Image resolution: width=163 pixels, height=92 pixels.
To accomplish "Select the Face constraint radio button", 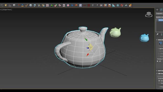I will pos(159,83).
